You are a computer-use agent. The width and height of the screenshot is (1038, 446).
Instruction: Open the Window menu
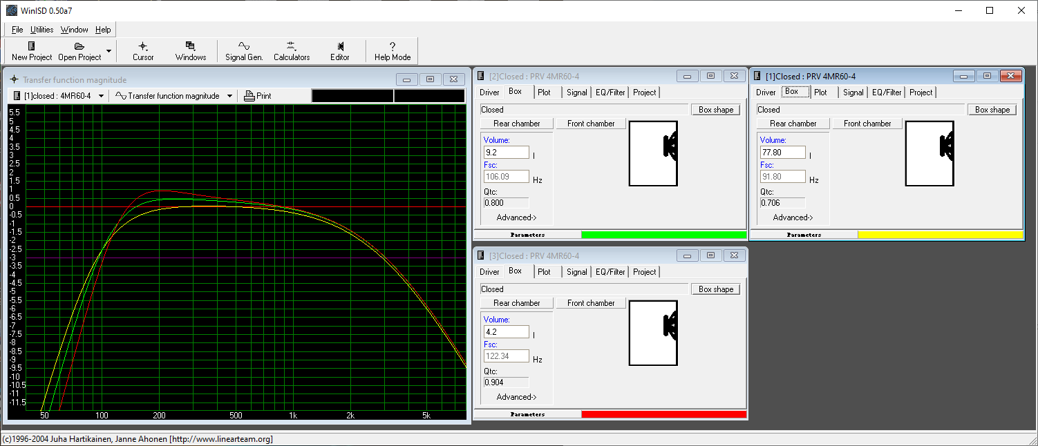74,30
